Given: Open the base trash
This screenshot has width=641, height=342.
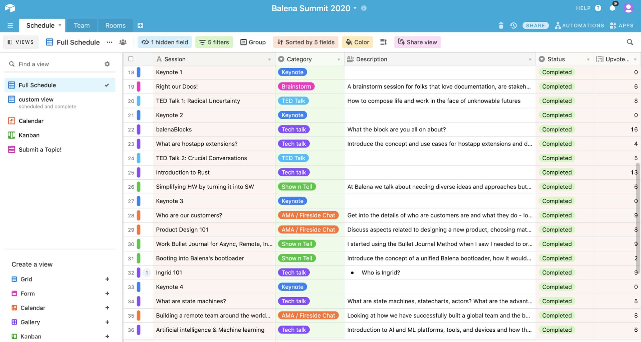Looking at the screenshot, I should click(500, 25).
